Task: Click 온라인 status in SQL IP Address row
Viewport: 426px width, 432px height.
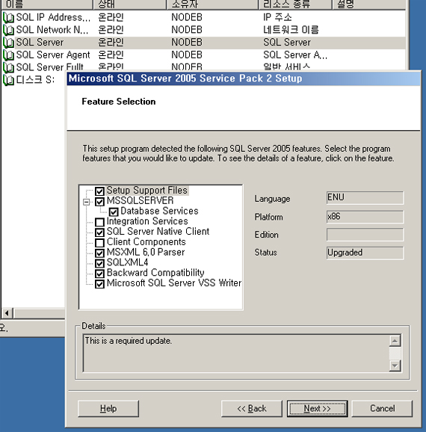Action: coord(111,17)
